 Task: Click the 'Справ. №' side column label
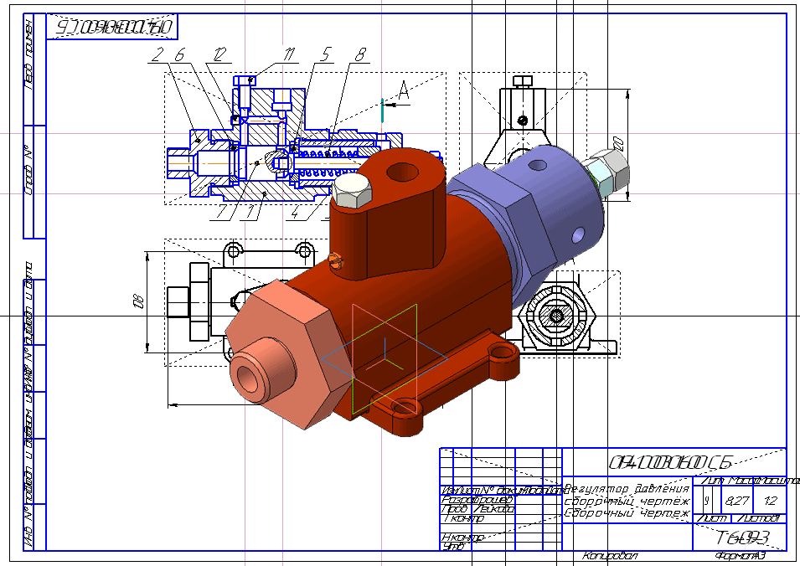click(x=28, y=171)
